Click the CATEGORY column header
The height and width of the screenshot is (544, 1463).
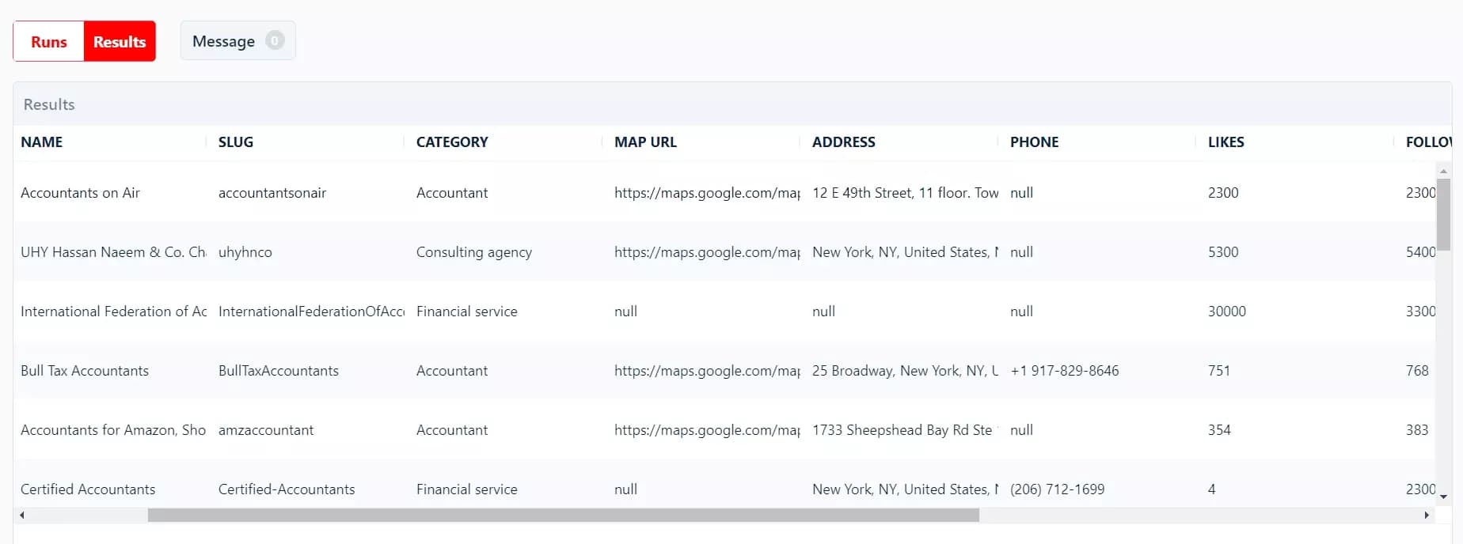451,142
